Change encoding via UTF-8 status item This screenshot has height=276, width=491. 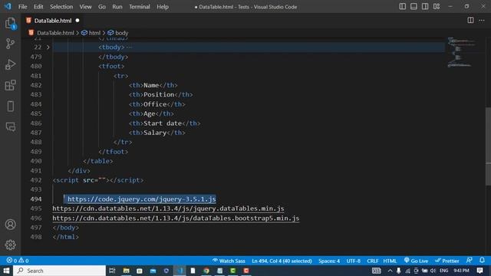click(353, 261)
